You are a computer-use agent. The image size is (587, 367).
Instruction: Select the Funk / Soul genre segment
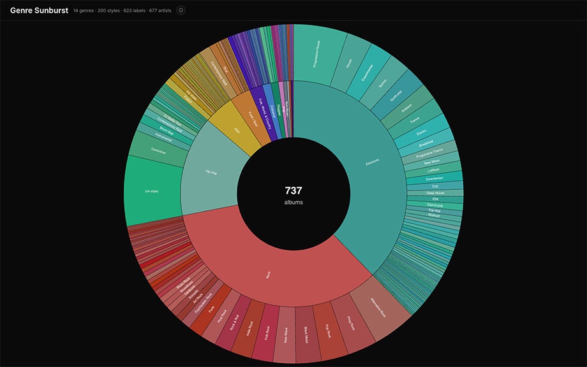point(253,119)
